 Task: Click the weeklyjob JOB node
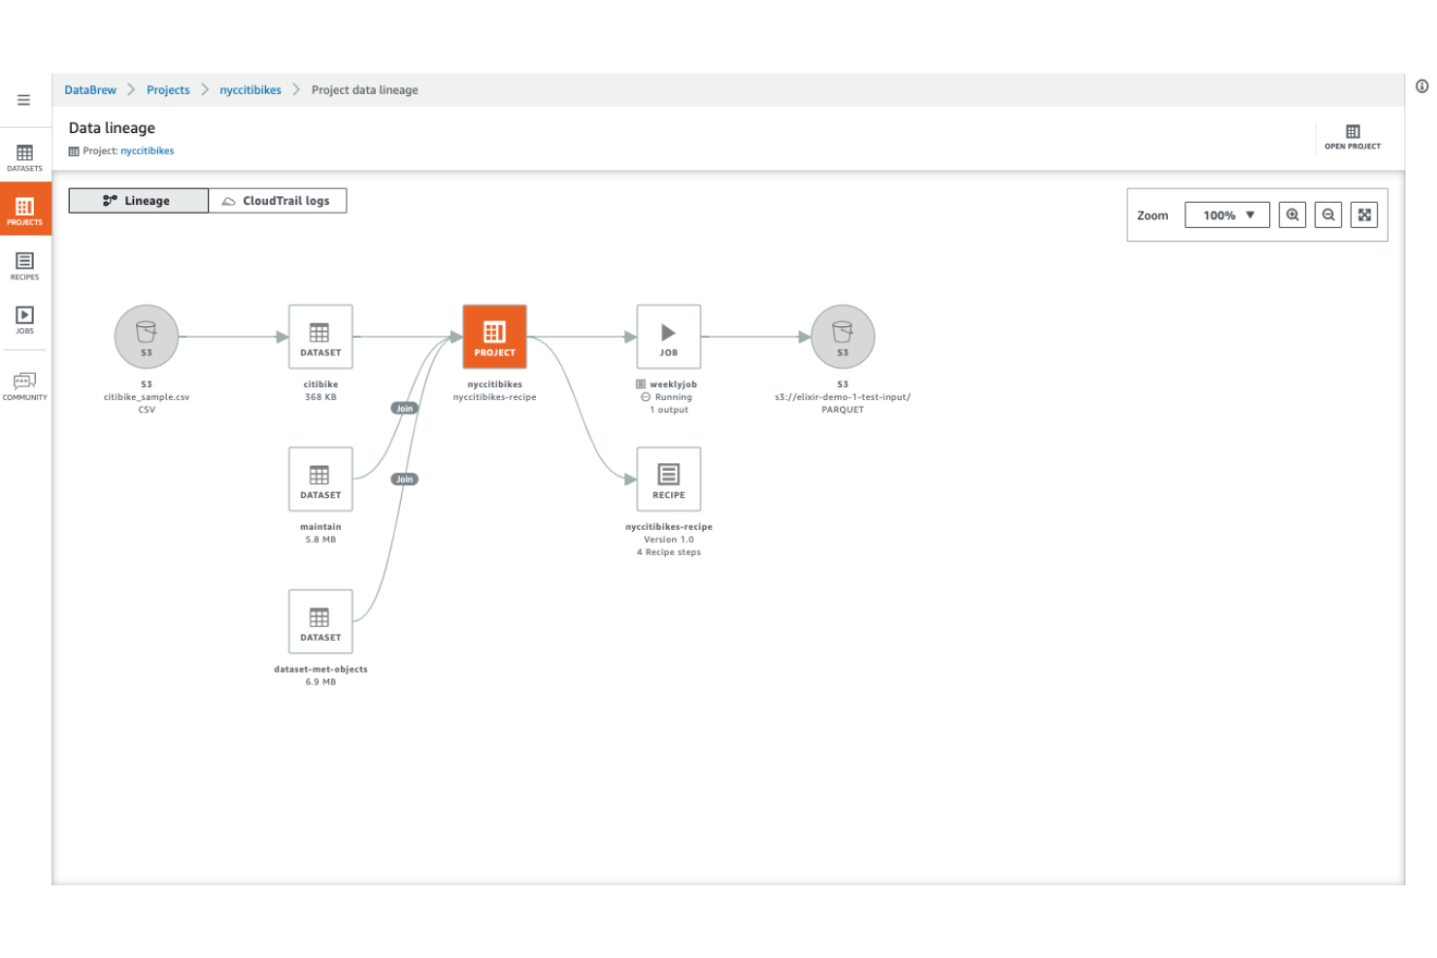(x=668, y=337)
